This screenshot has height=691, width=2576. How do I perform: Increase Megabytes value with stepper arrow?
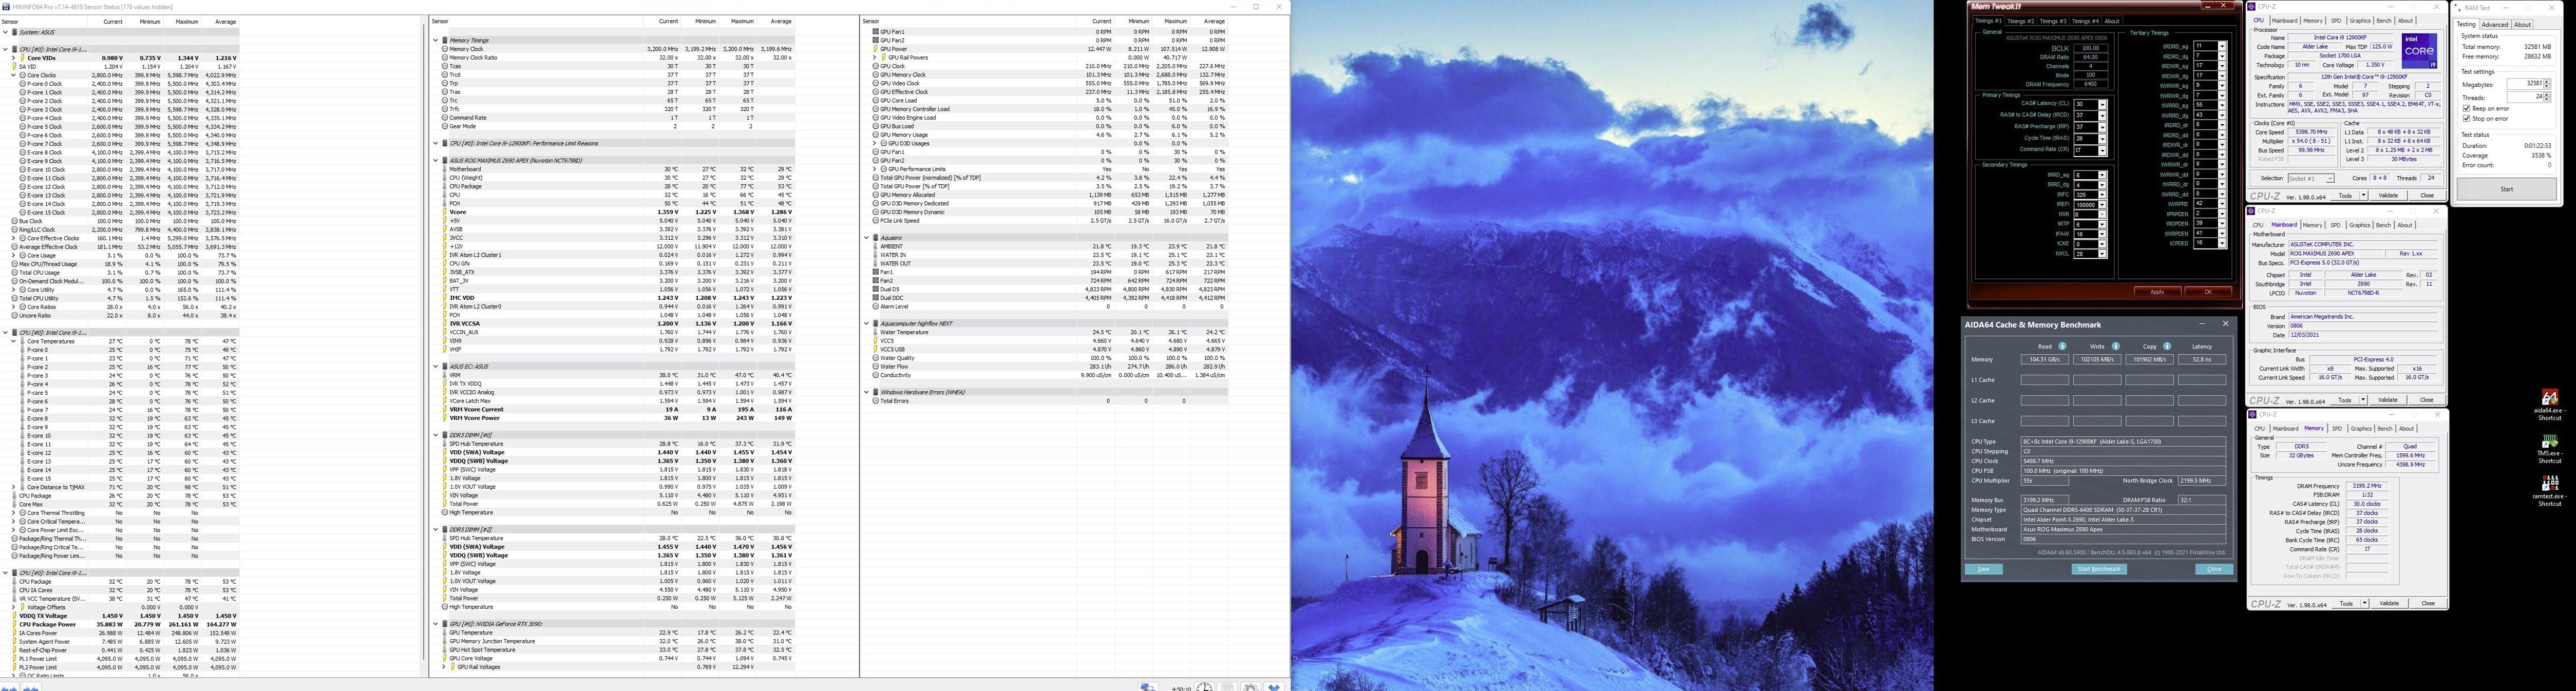tap(2546, 81)
